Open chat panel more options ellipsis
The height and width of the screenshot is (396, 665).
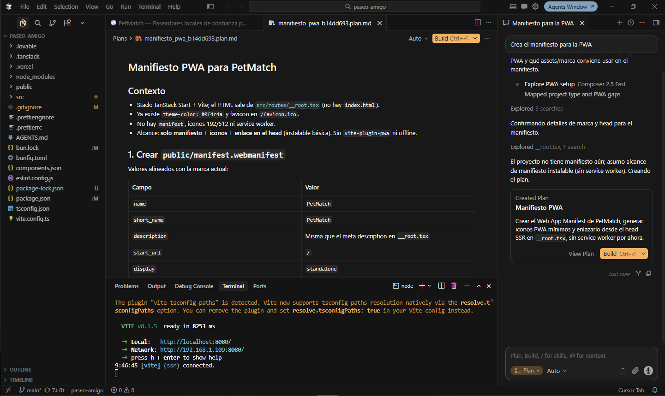(x=642, y=23)
